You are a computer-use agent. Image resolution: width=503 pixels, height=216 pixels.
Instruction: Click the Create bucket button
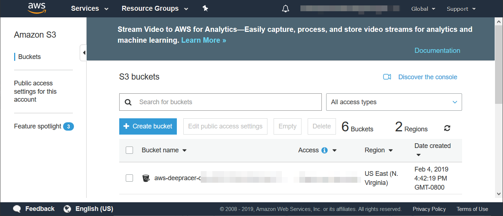click(x=148, y=126)
